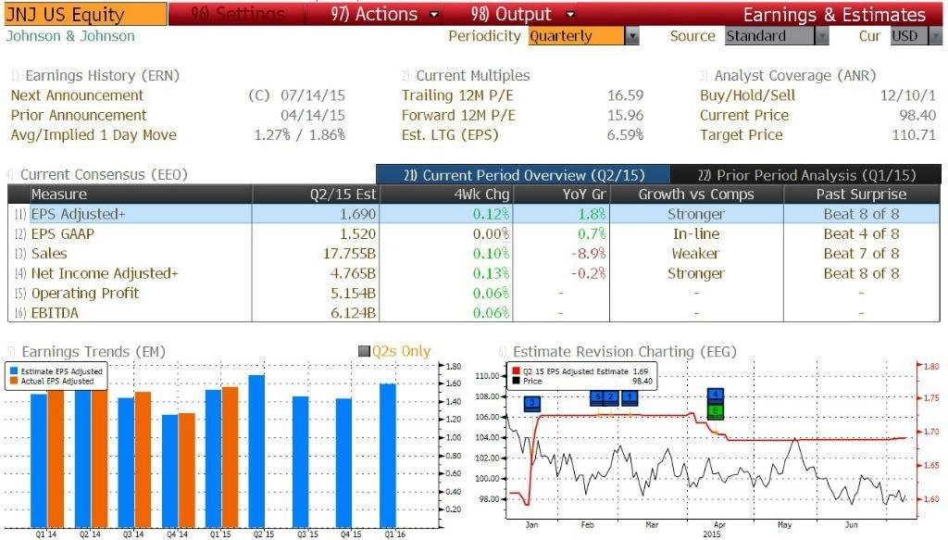Open the 96) Settings menu
This screenshot has height=540, width=948.
pos(237,15)
